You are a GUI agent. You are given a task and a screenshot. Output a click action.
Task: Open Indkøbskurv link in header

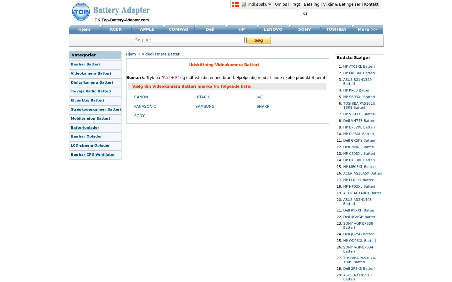click(x=260, y=4)
